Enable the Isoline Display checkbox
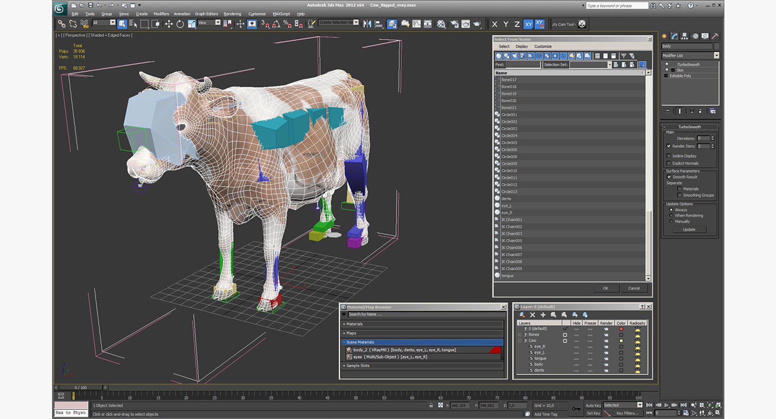 point(668,156)
